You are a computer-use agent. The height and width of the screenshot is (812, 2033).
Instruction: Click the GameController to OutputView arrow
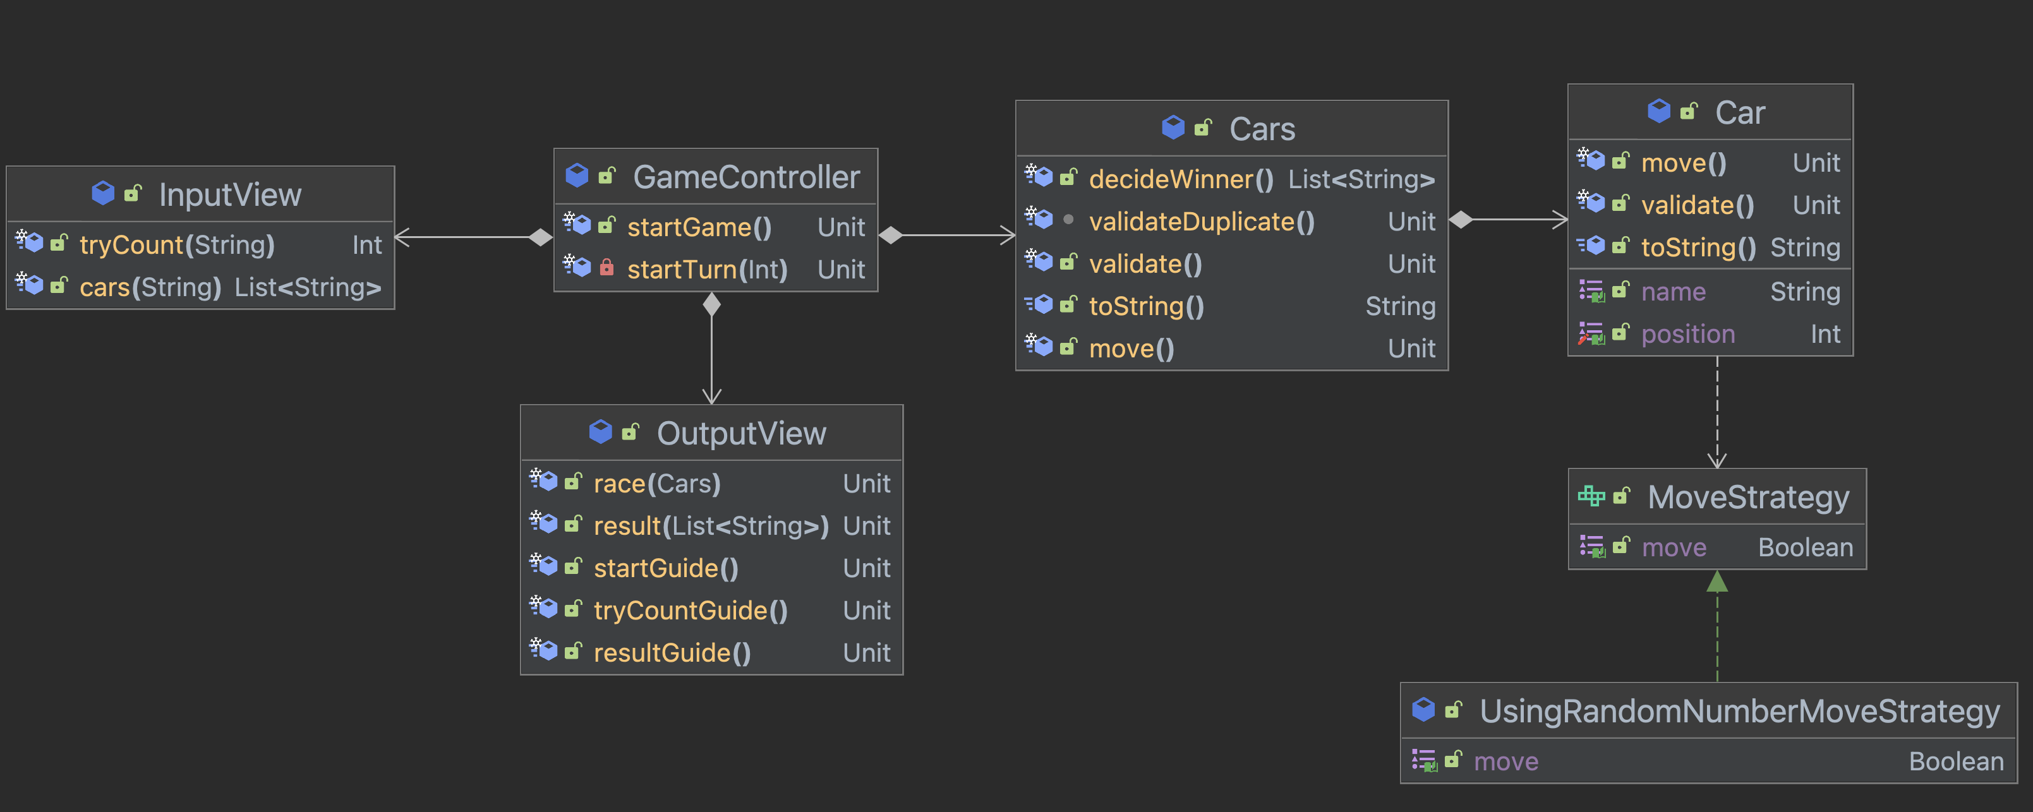tap(712, 348)
